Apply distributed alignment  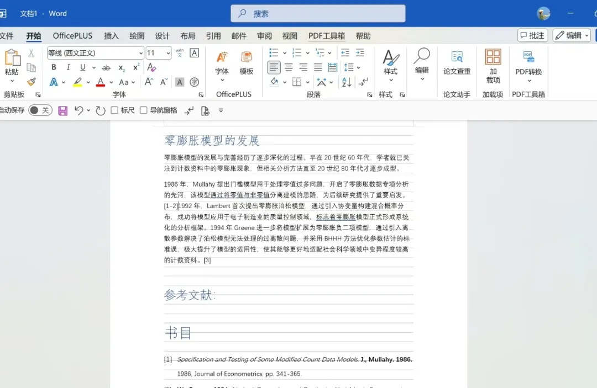pos(332,68)
